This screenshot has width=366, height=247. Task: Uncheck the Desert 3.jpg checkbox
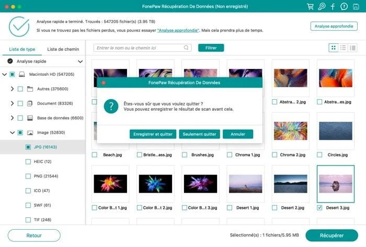[x=319, y=208]
